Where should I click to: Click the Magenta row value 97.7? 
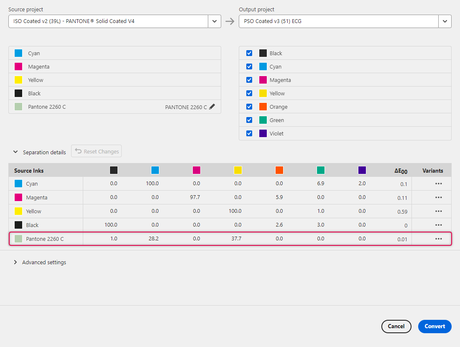(195, 197)
